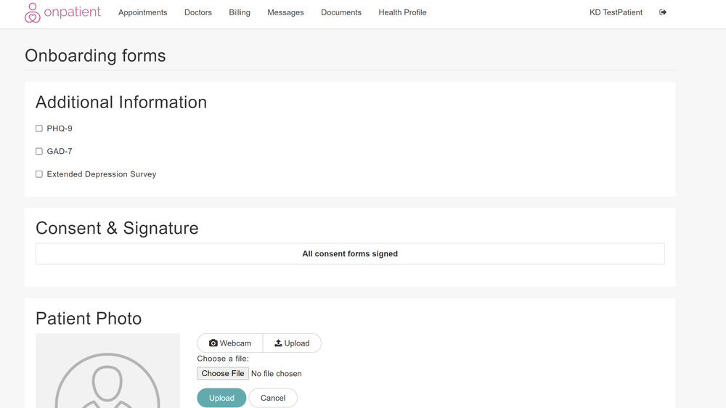This screenshot has width=726, height=408.
Task: Open the KD TestPatient account menu
Action: [x=616, y=12]
